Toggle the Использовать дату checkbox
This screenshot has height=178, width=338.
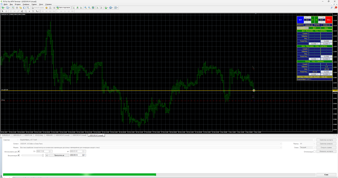pos(19,152)
